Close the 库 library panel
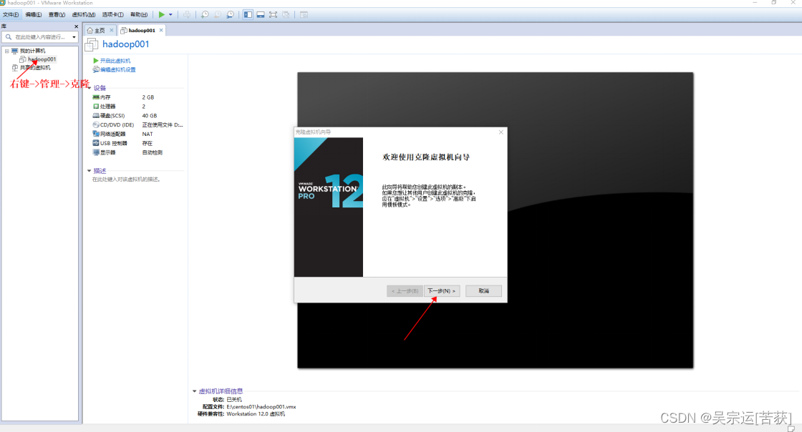Image resolution: width=802 pixels, height=432 pixels. (76, 26)
